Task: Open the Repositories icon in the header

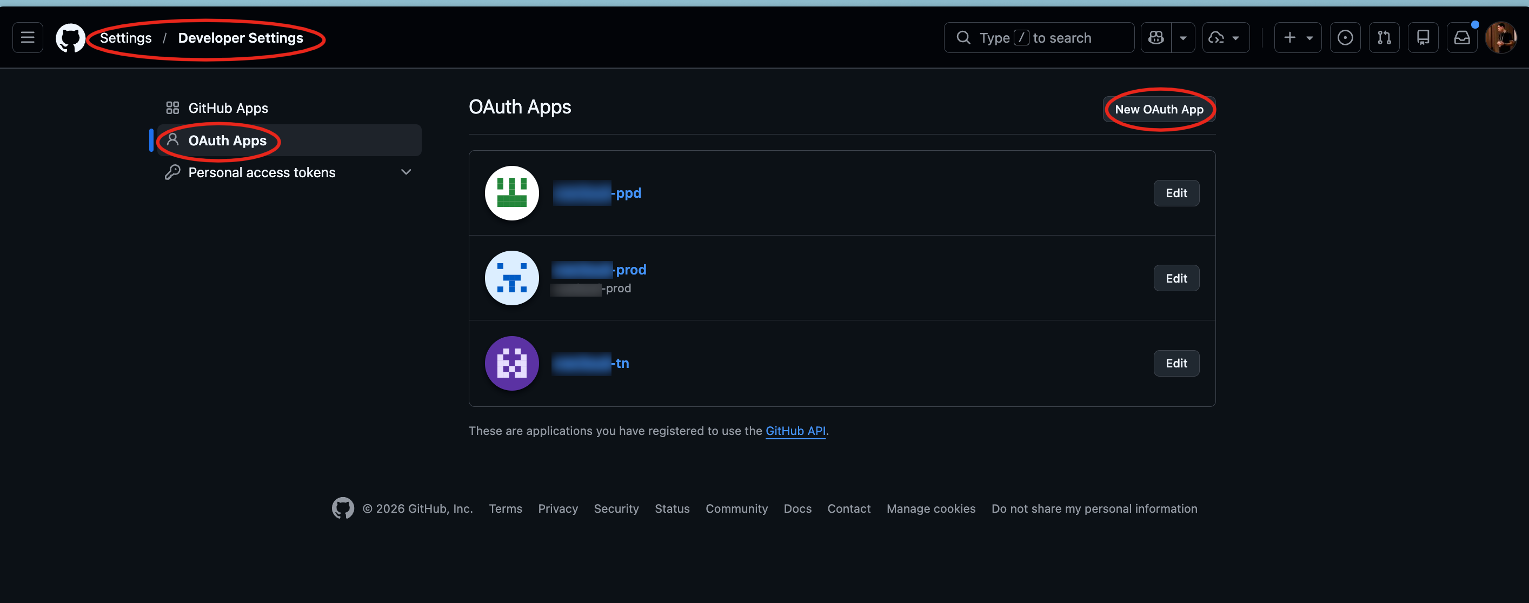Action: tap(1422, 38)
